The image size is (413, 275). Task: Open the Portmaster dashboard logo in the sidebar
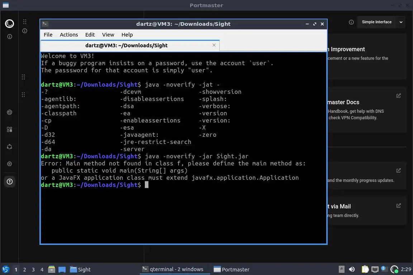point(9,24)
